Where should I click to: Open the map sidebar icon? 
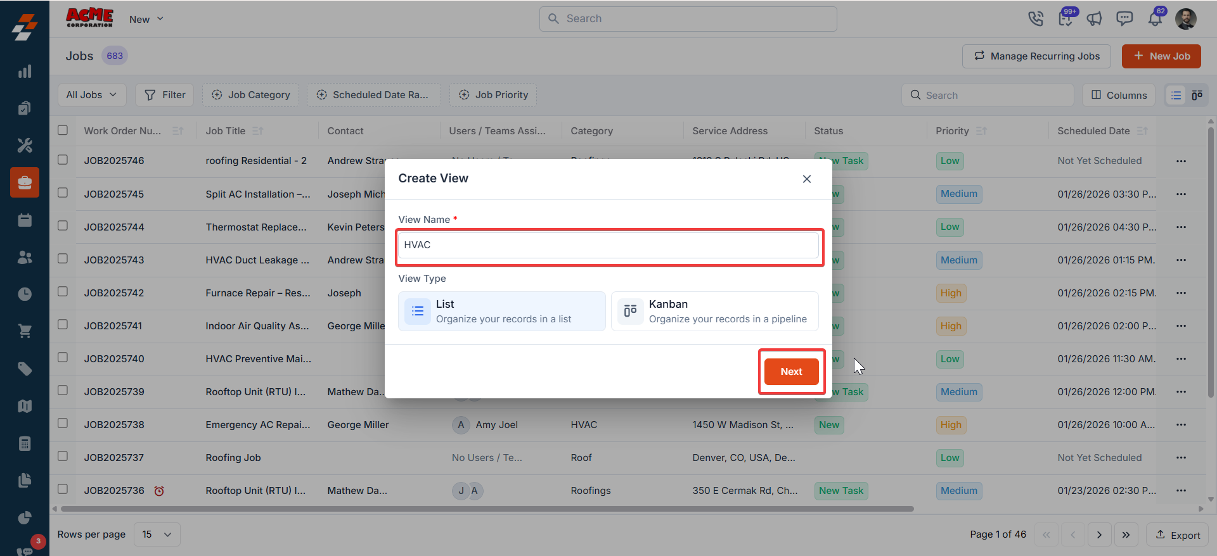pos(25,406)
